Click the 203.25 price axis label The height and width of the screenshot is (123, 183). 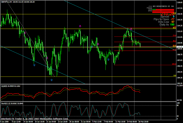[180, 83]
